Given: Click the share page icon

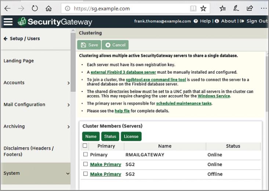Looking at the screenshot, I should pyautogui.click(x=250, y=8).
